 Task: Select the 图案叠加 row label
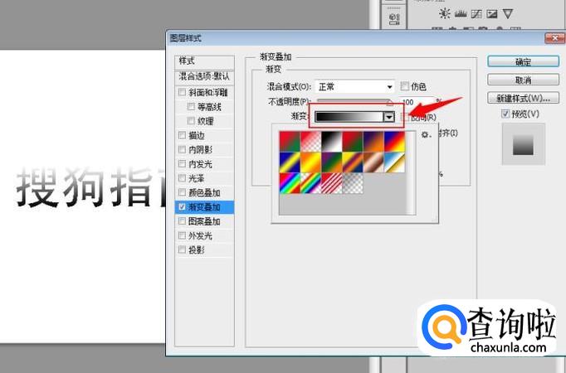click(204, 221)
